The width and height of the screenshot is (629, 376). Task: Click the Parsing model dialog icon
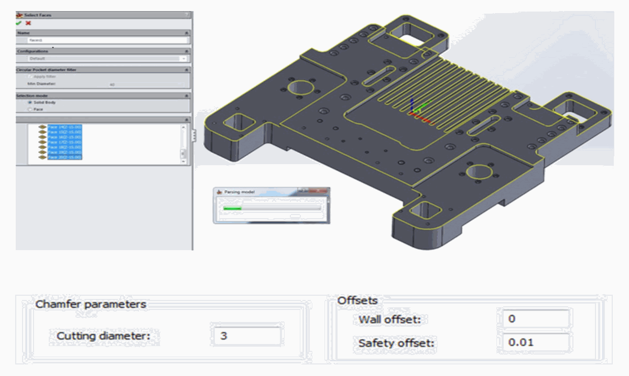(219, 192)
